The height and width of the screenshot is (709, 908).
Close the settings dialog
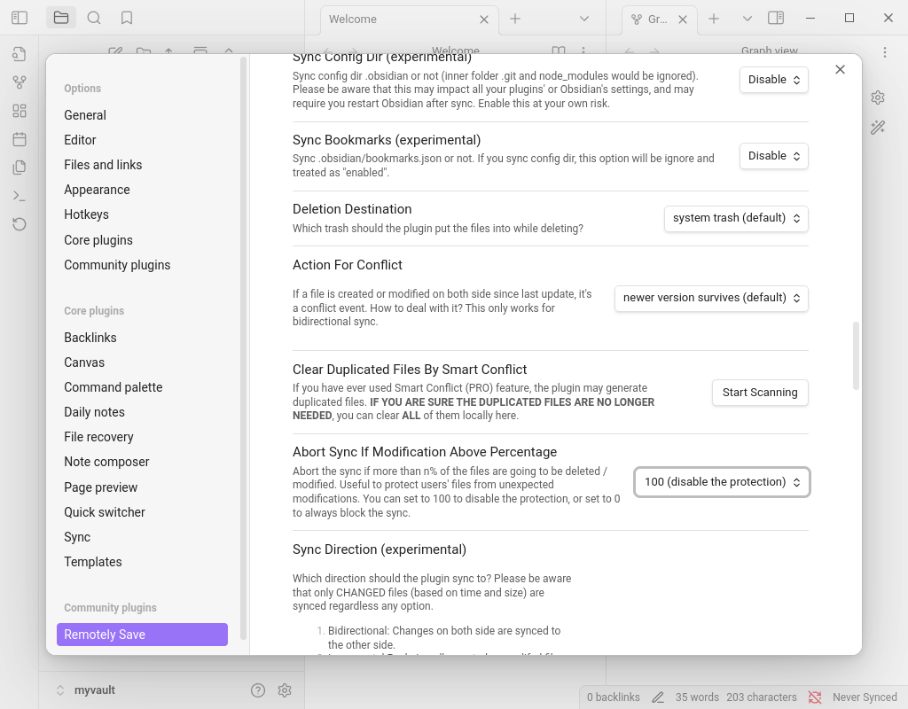[x=841, y=69]
